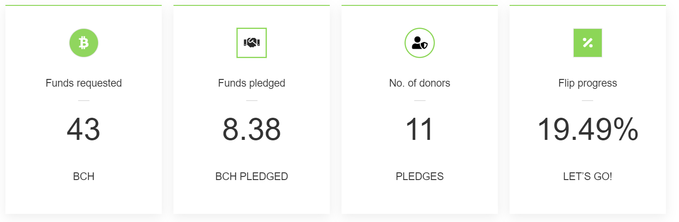Click the handshake icon in green square
Viewport: 679px width, 222px height.
(x=252, y=43)
